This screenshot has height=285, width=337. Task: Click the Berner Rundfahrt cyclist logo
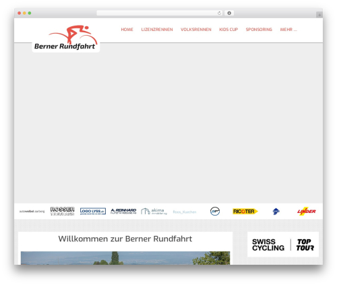[65, 38]
